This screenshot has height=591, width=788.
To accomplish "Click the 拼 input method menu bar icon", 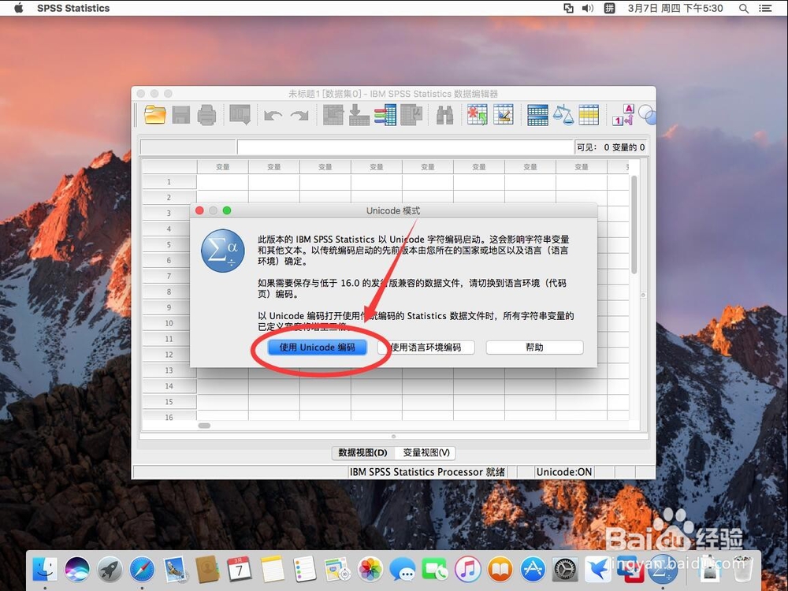I will pyautogui.click(x=610, y=8).
